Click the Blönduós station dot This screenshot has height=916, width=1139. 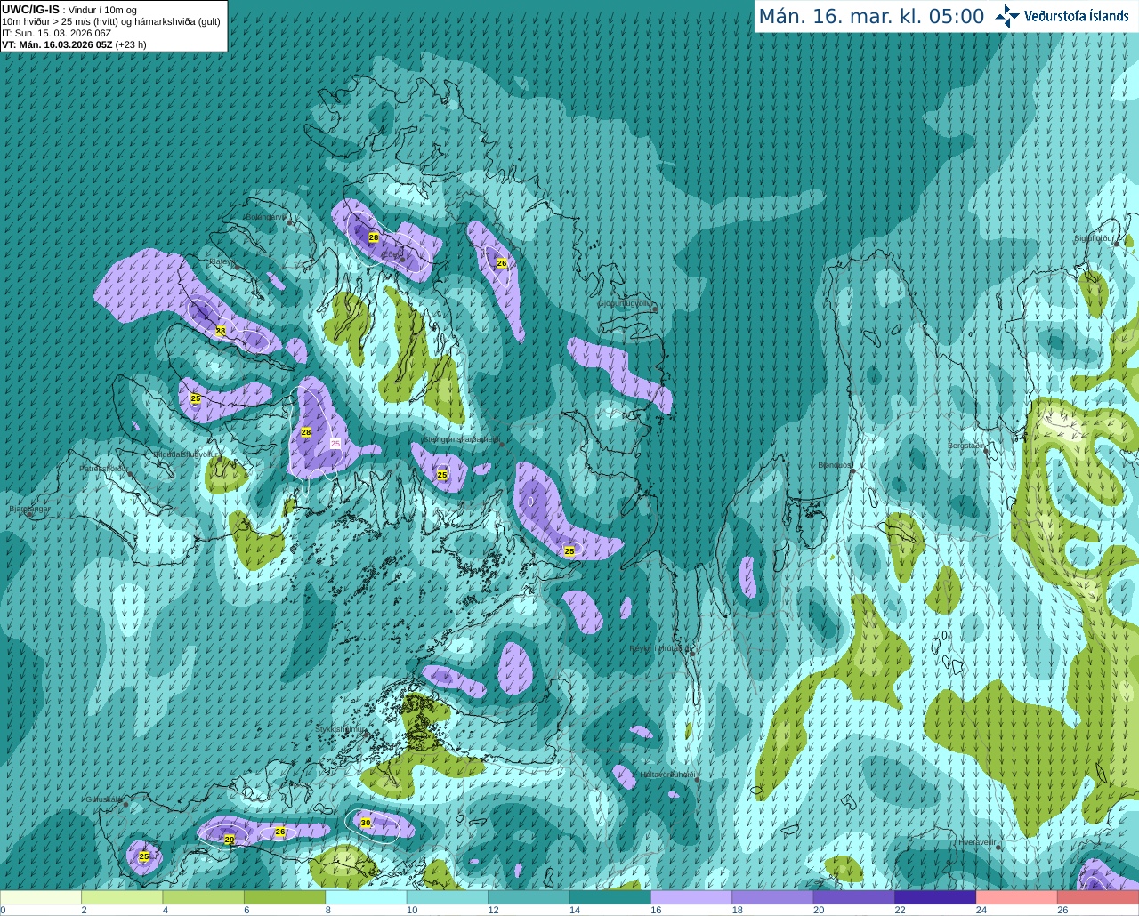852,470
